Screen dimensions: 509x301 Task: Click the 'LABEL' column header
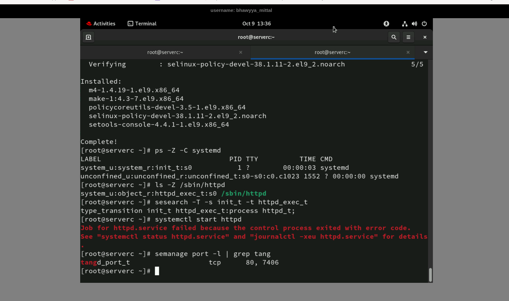[91, 159]
